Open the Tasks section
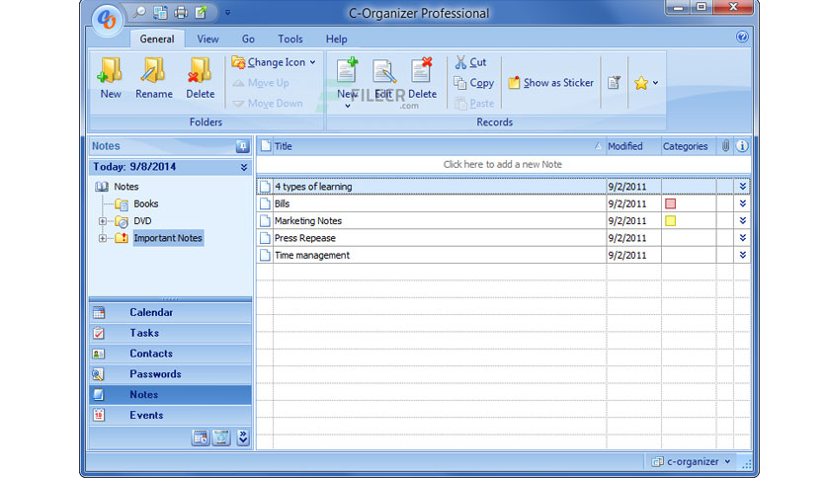 170,333
